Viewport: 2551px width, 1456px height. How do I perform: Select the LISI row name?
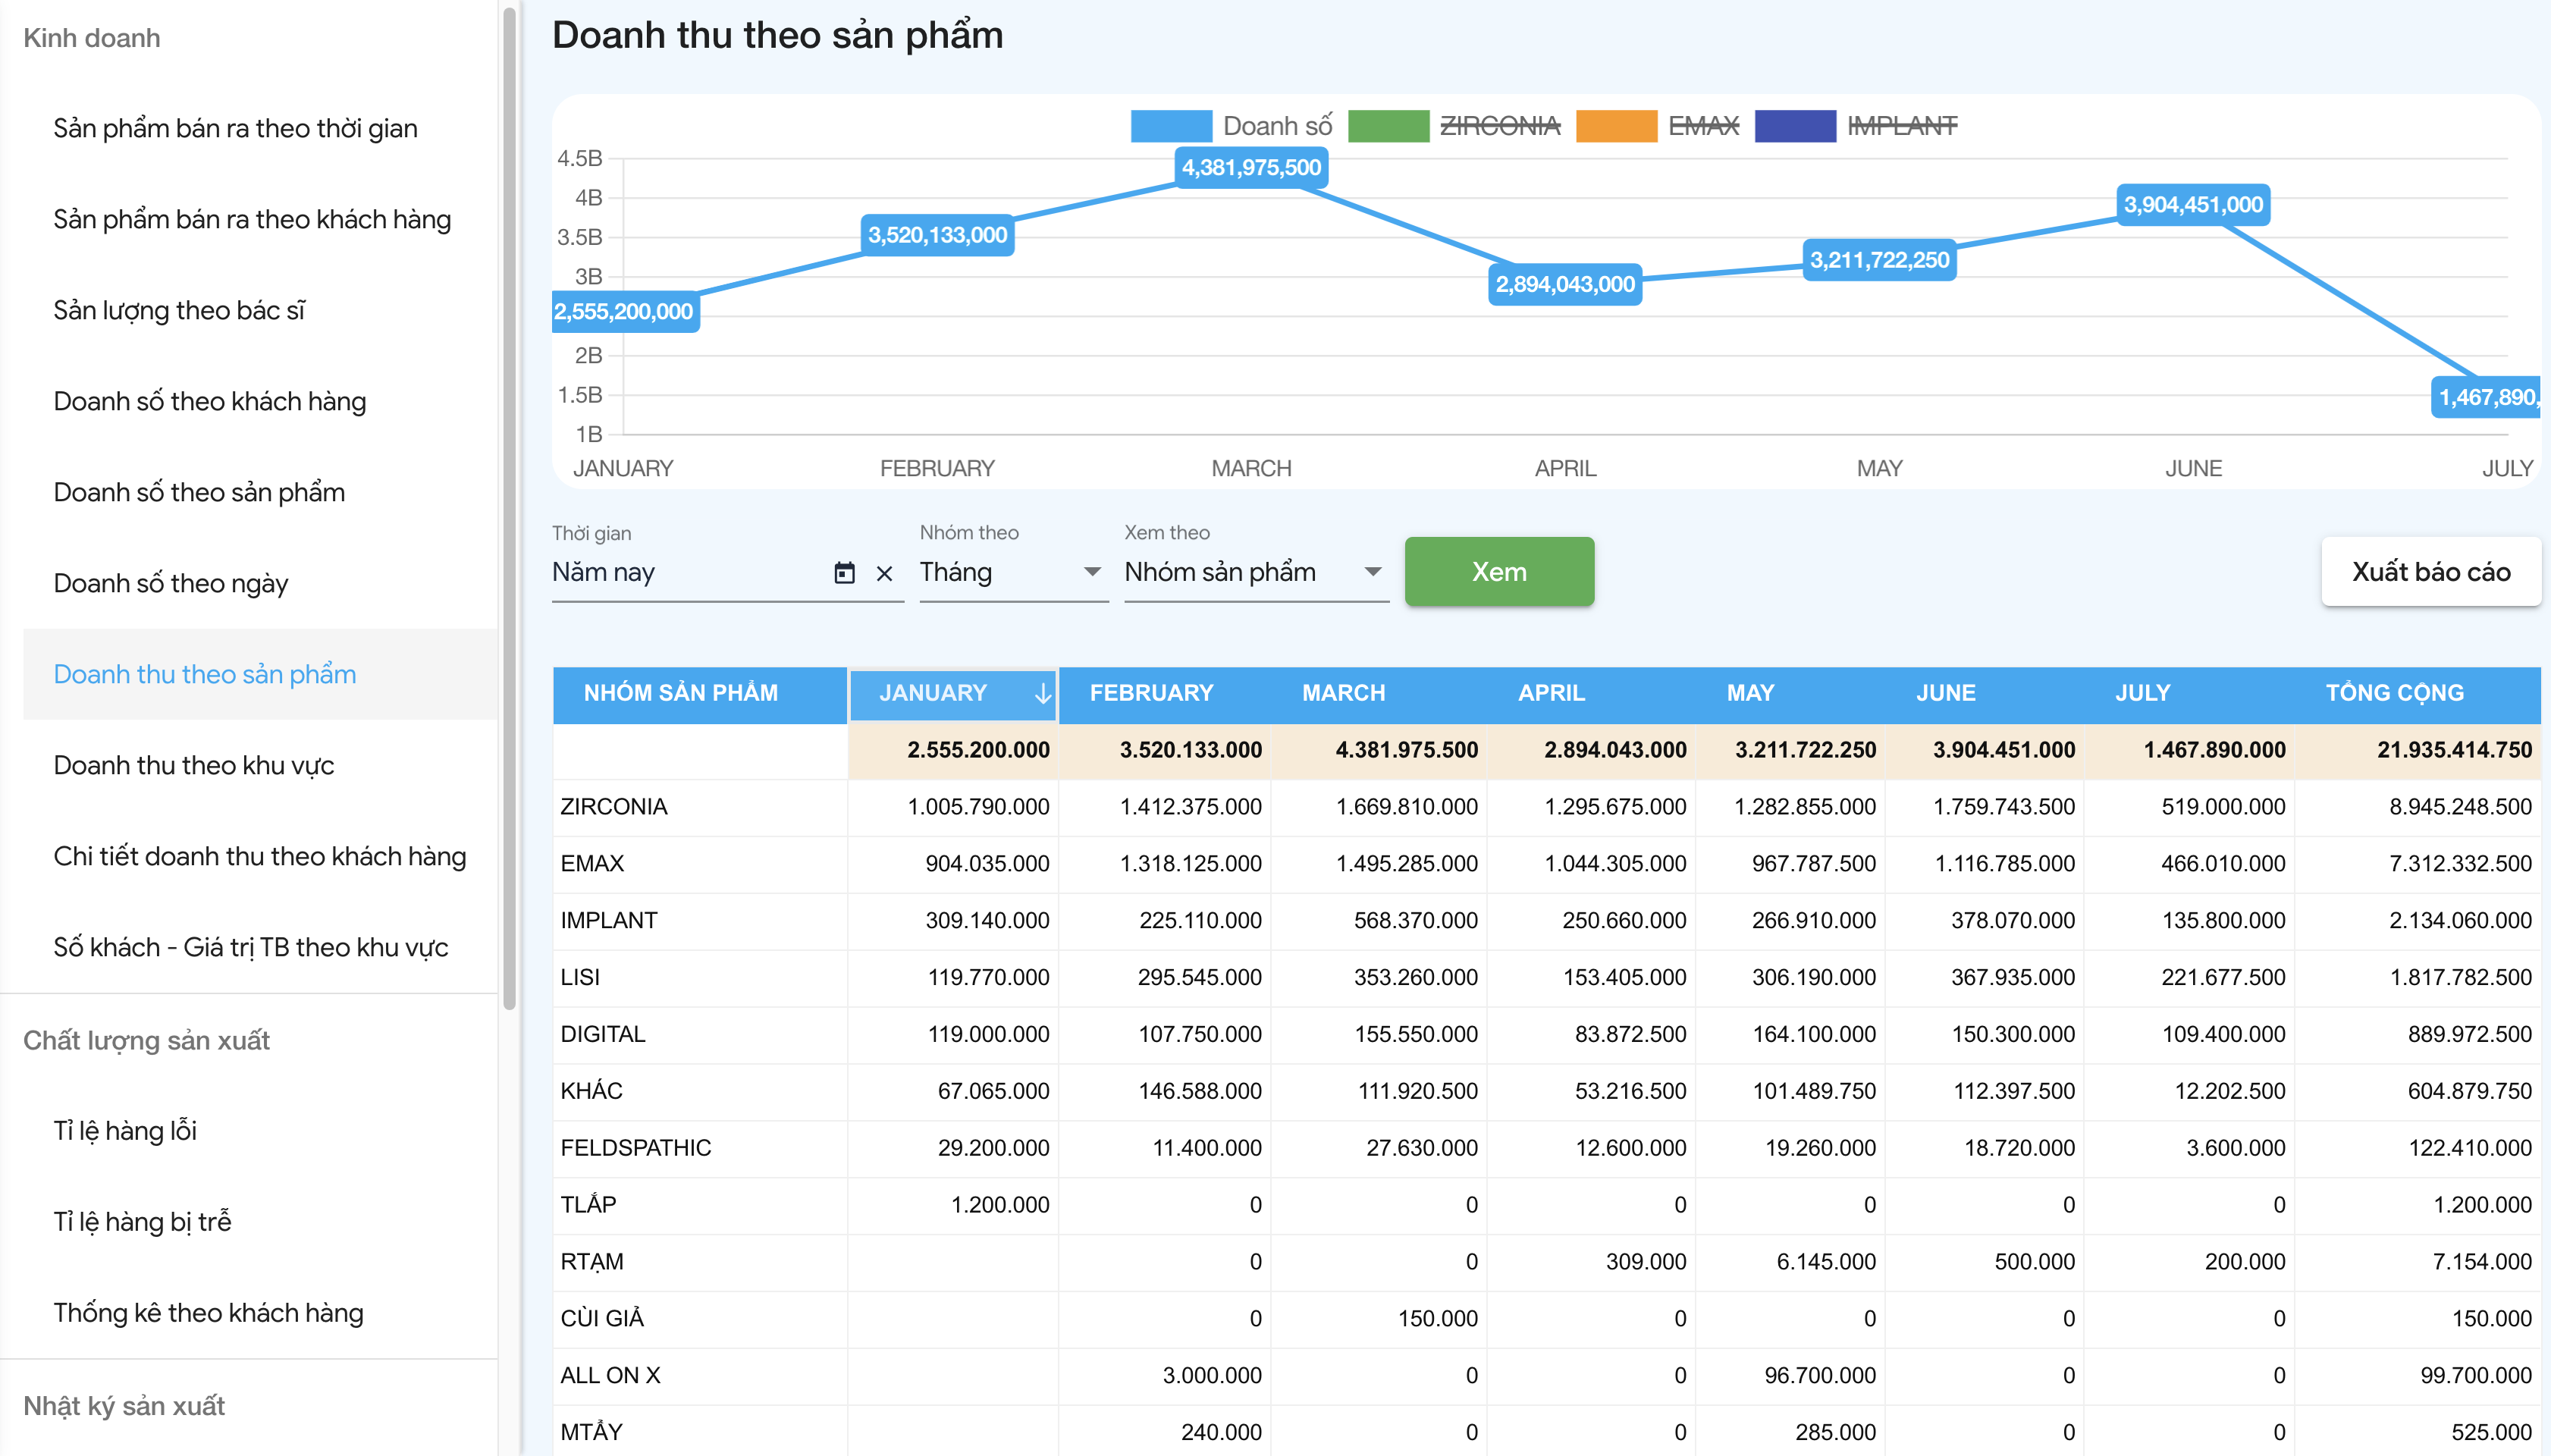coord(580,977)
